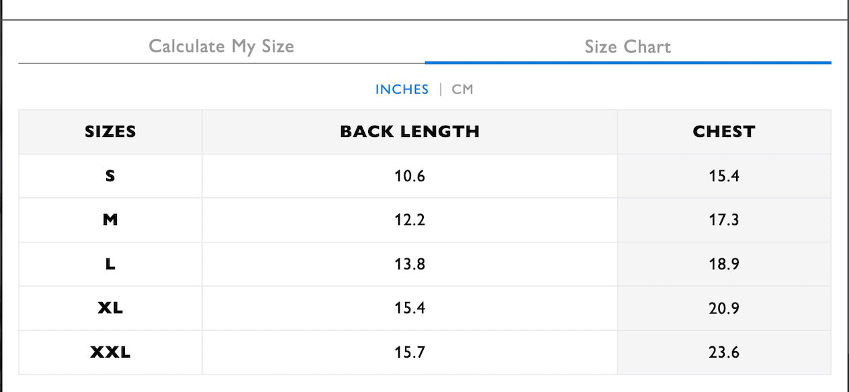Click the 20.9 chest value for XL

723,308
